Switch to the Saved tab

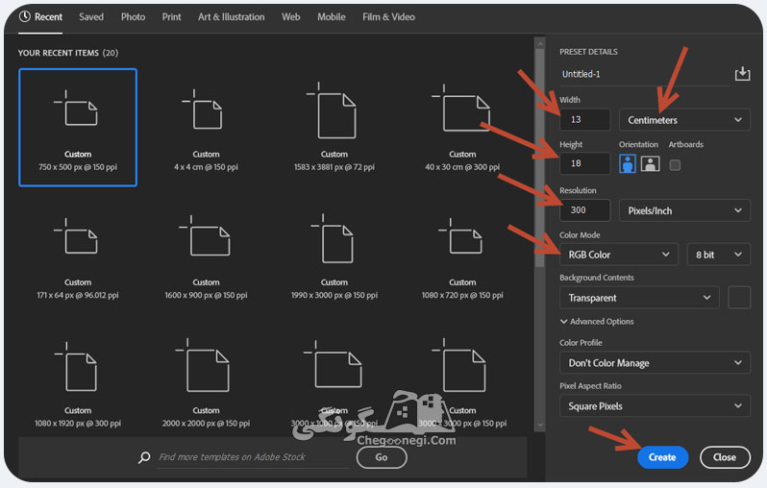(91, 17)
